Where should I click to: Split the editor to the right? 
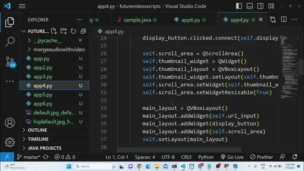click(284, 19)
